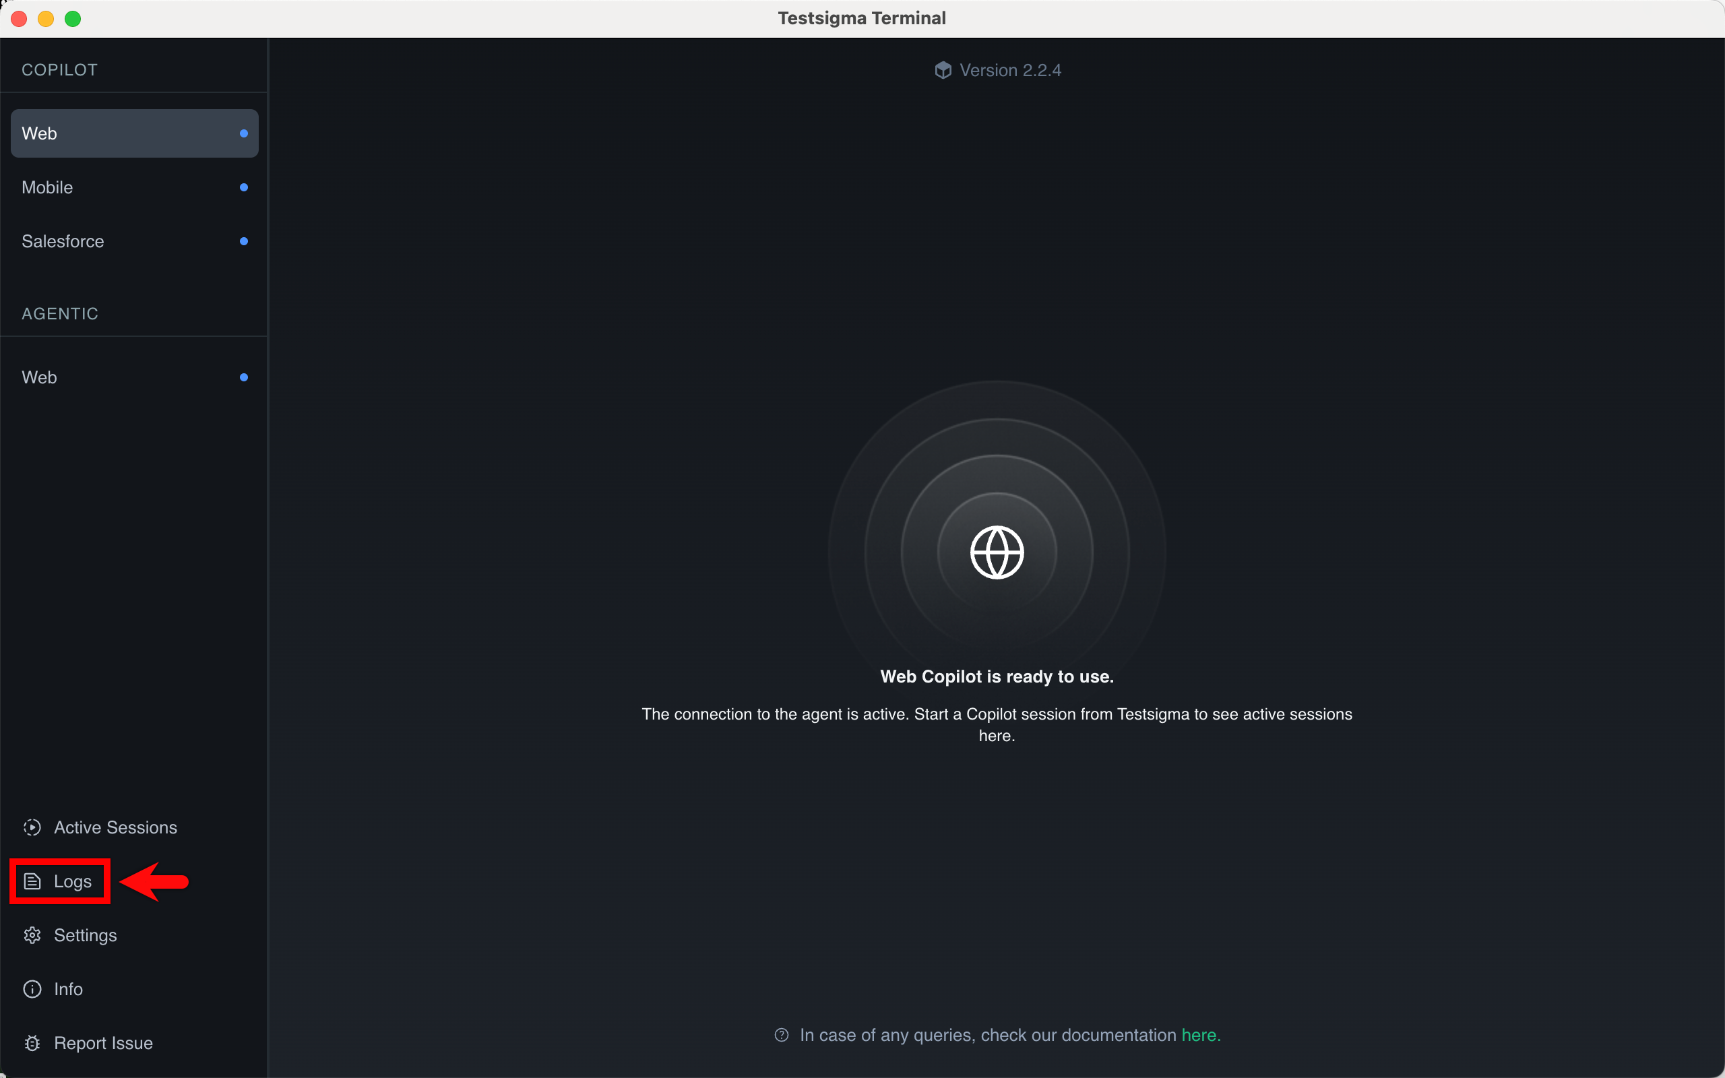Go to Active Sessions label
Image resolution: width=1725 pixels, height=1078 pixels.
click(x=115, y=827)
